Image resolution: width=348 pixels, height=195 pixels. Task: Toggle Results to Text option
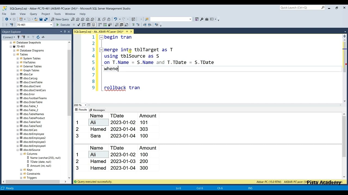117,25
